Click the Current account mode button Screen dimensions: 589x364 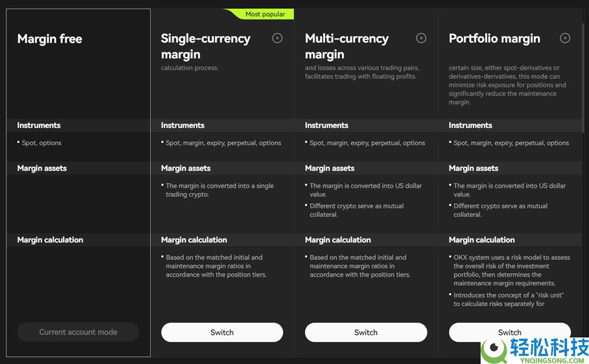[78, 332]
